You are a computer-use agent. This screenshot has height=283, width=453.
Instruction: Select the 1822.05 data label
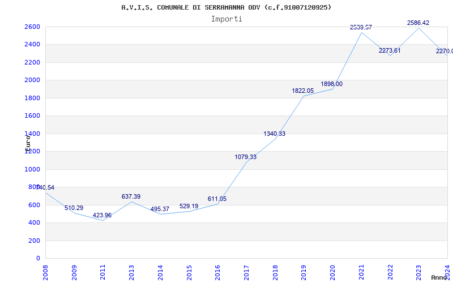point(303,91)
